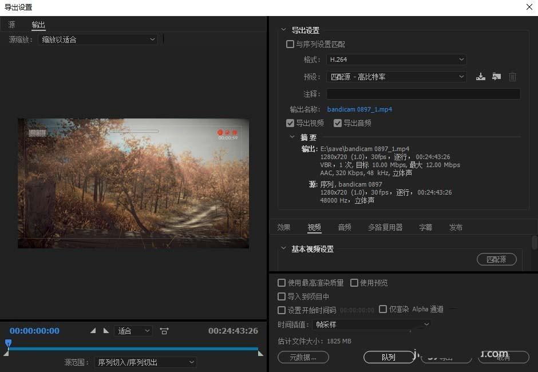Open the 时间插值 frame sampling dropdown
538x372 pixels.
pos(372,324)
